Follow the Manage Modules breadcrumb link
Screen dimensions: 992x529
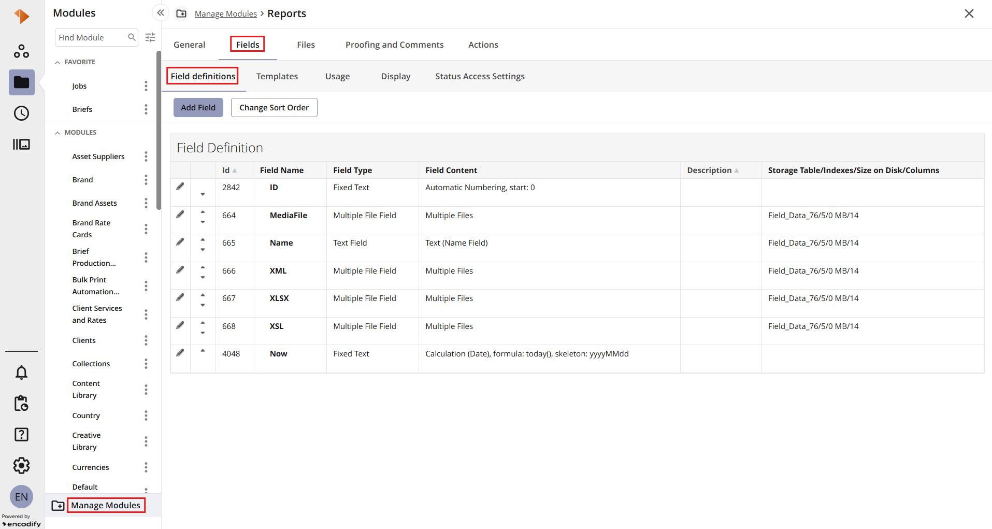click(x=226, y=13)
